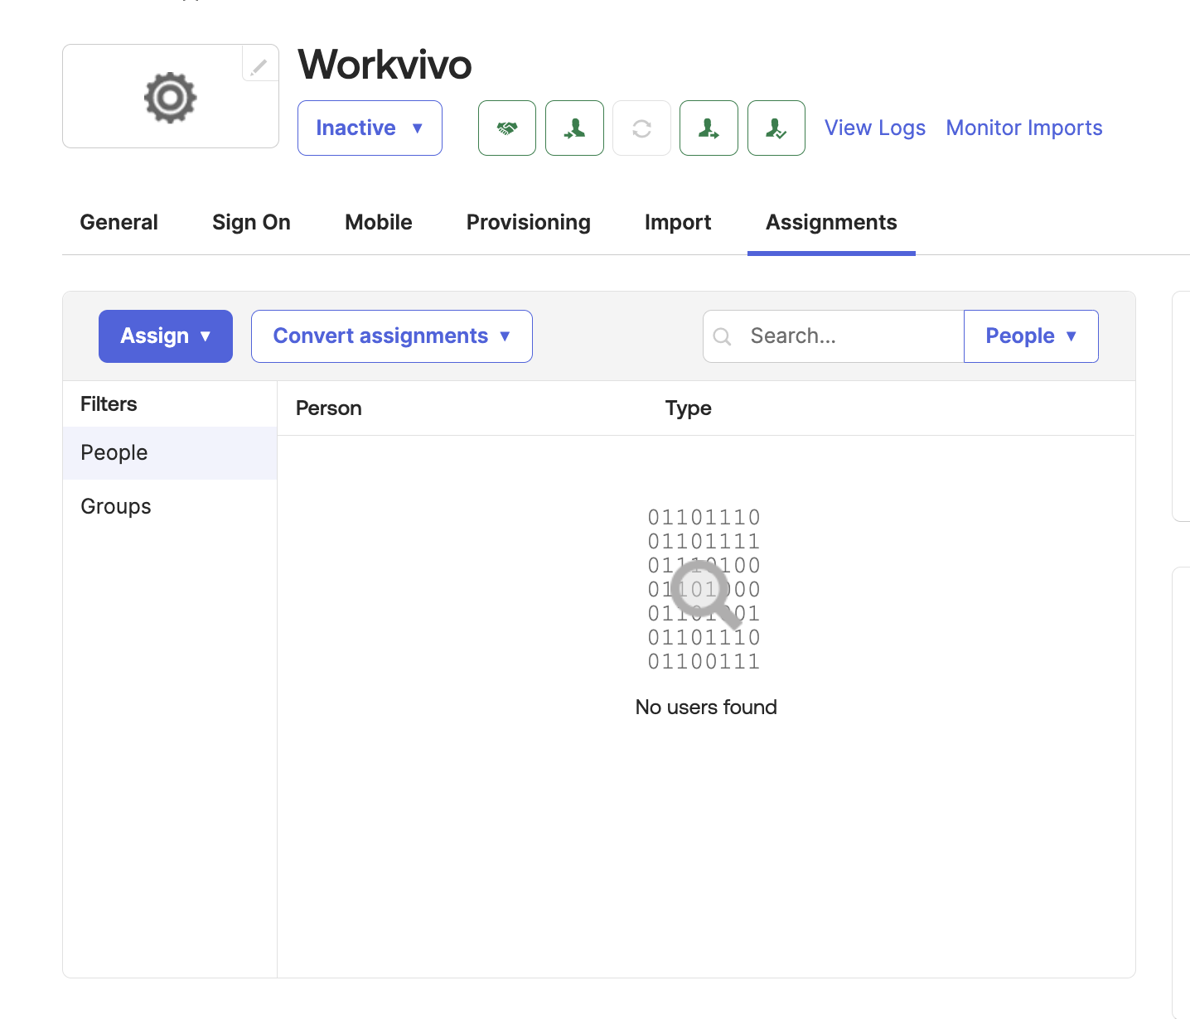Click the search magnifier icon
Image resolution: width=1190 pixels, height=1019 pixels.
[x=722, y=336]
